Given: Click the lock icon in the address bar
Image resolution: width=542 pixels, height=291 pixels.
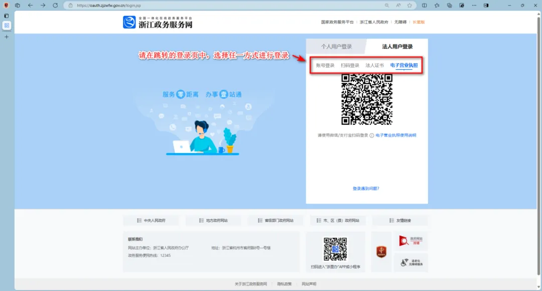Looking at the screenshot, I should coord(71,6).
